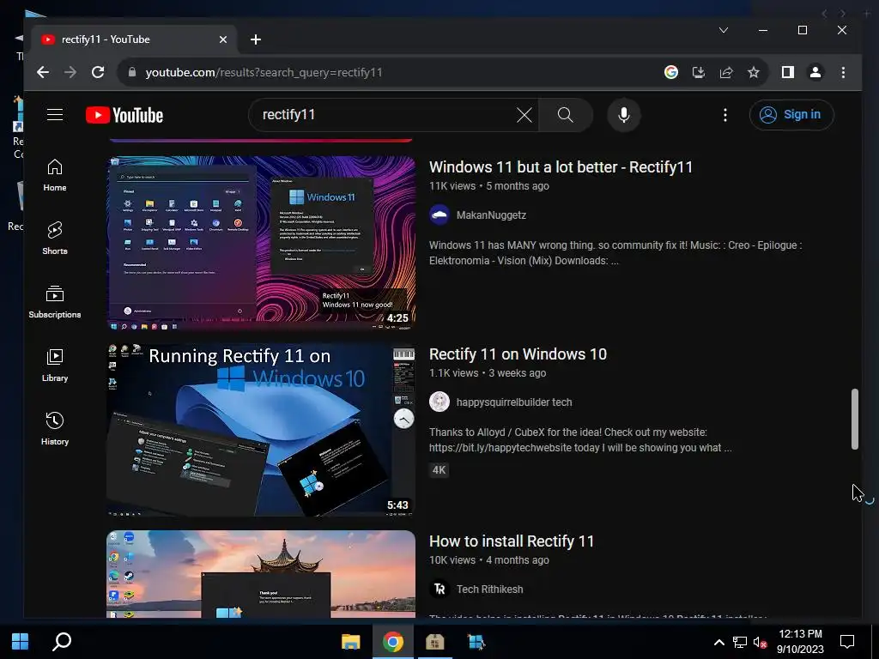This screenshot has height=659, width=879.
Task: Click the muted volume tray icon
Action: 760,642
